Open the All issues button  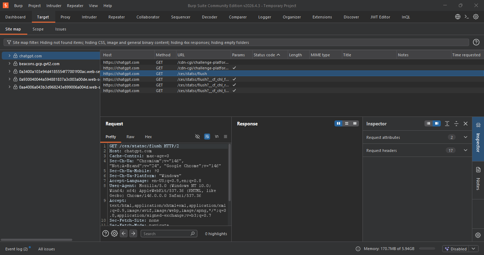tap(46, 249)
